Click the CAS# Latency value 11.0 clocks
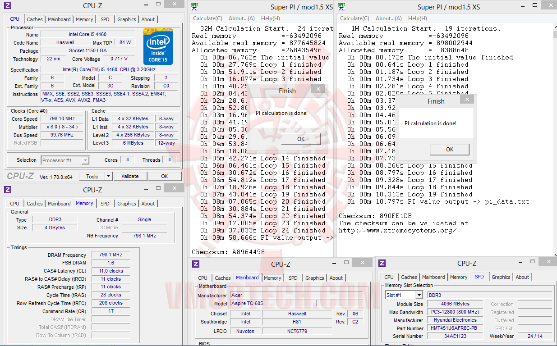This screenshot has width=557, height=346. 110,271
